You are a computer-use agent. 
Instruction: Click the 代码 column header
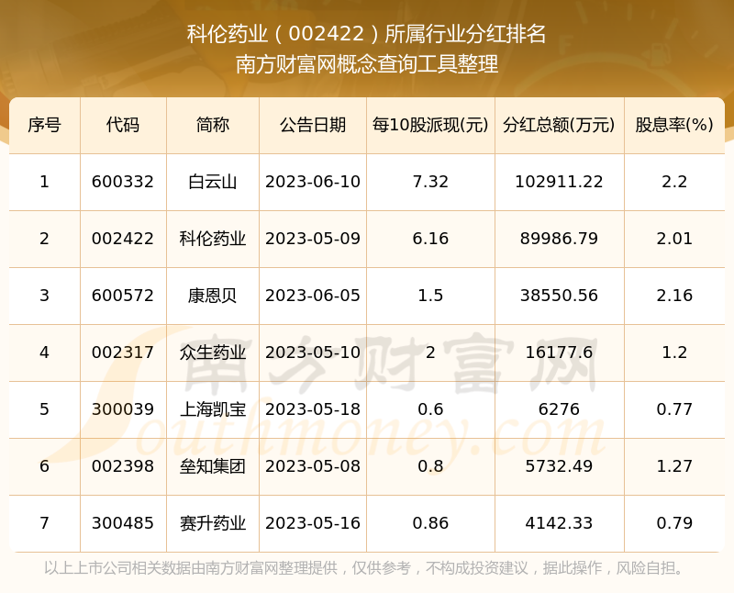(123, 125)
